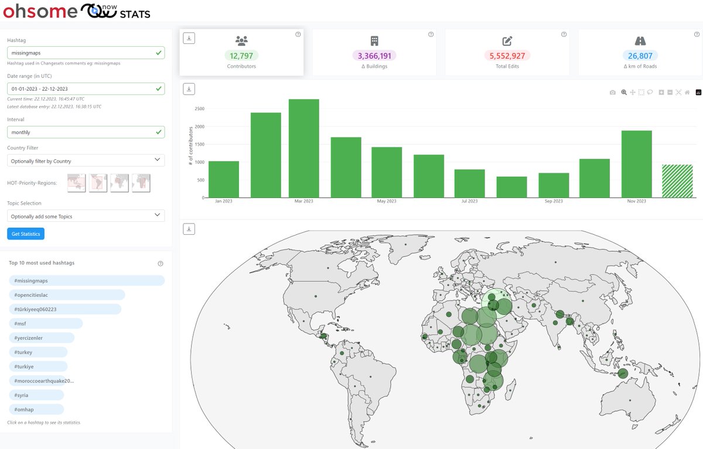
Task: Select the #türkiyeeq060223 hashtag
Action: [65, 309]
